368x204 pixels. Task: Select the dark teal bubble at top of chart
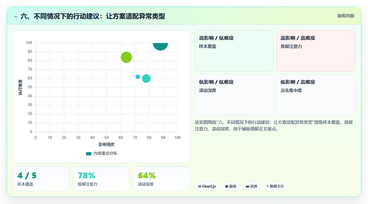point(160,46)
